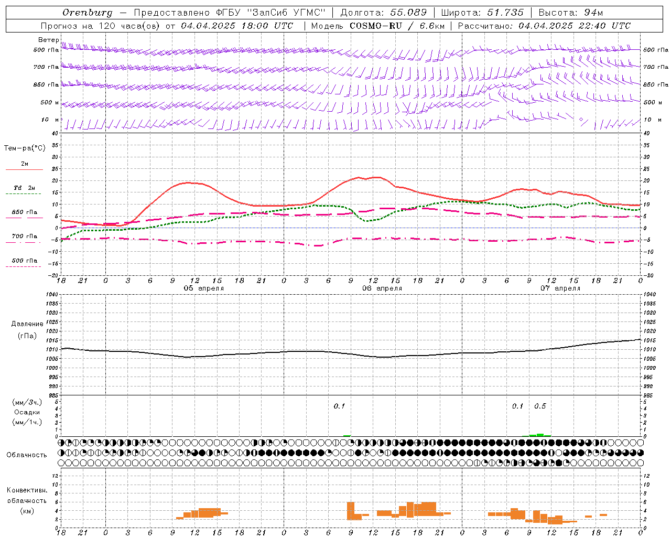Click the dash-dot pink line sample under '700 гПа'
The width and height of the screenshot is (671, 537).
click(x=23, y=243)
